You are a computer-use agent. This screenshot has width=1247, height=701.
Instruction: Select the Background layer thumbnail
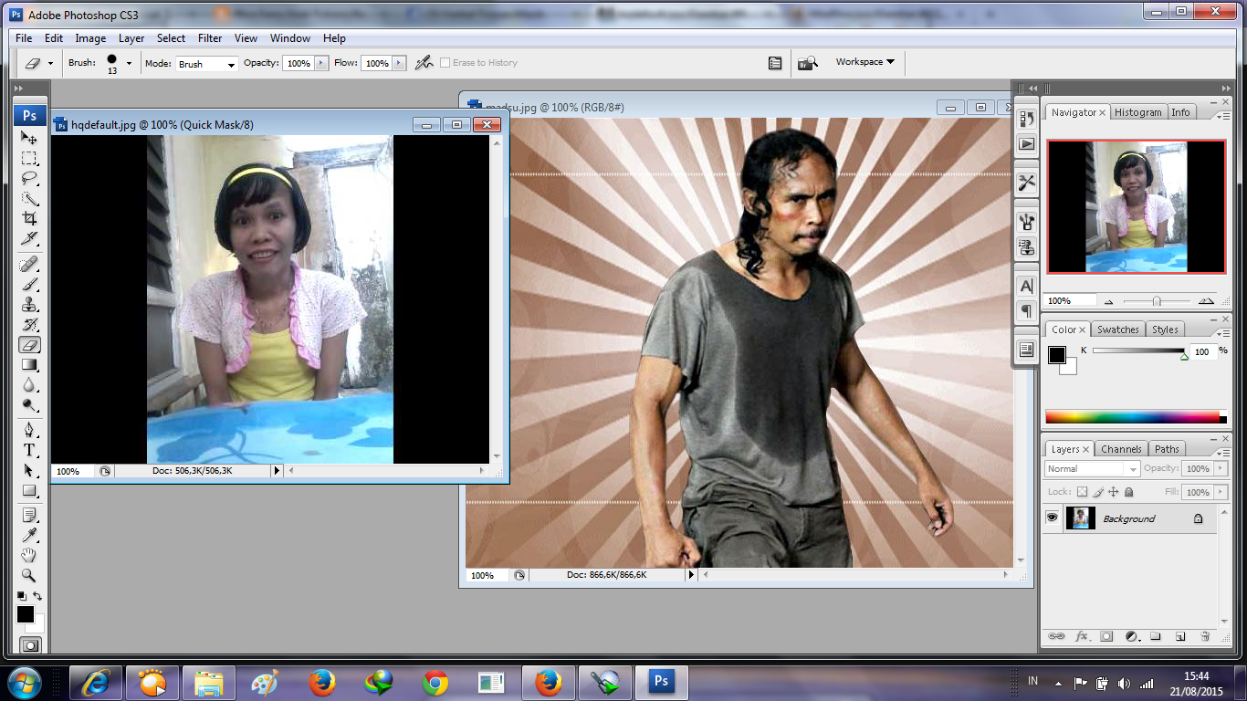tap(1080, 518)
